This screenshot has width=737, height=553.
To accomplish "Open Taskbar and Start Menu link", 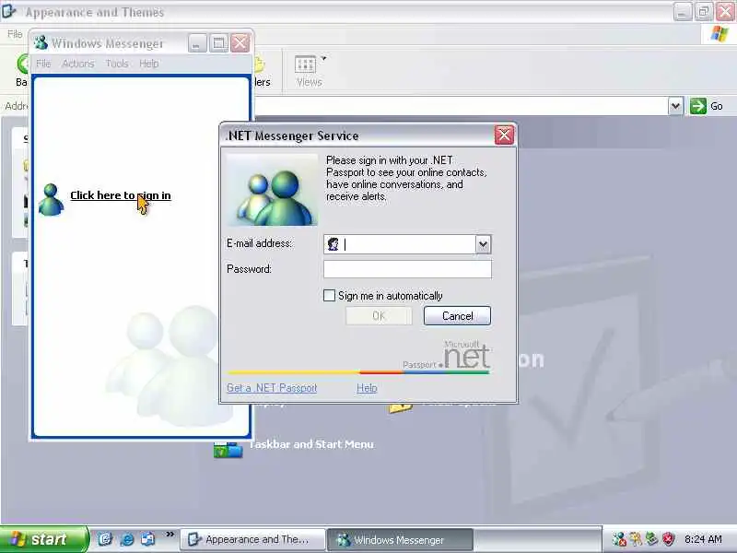I will (x=310, y=444).
